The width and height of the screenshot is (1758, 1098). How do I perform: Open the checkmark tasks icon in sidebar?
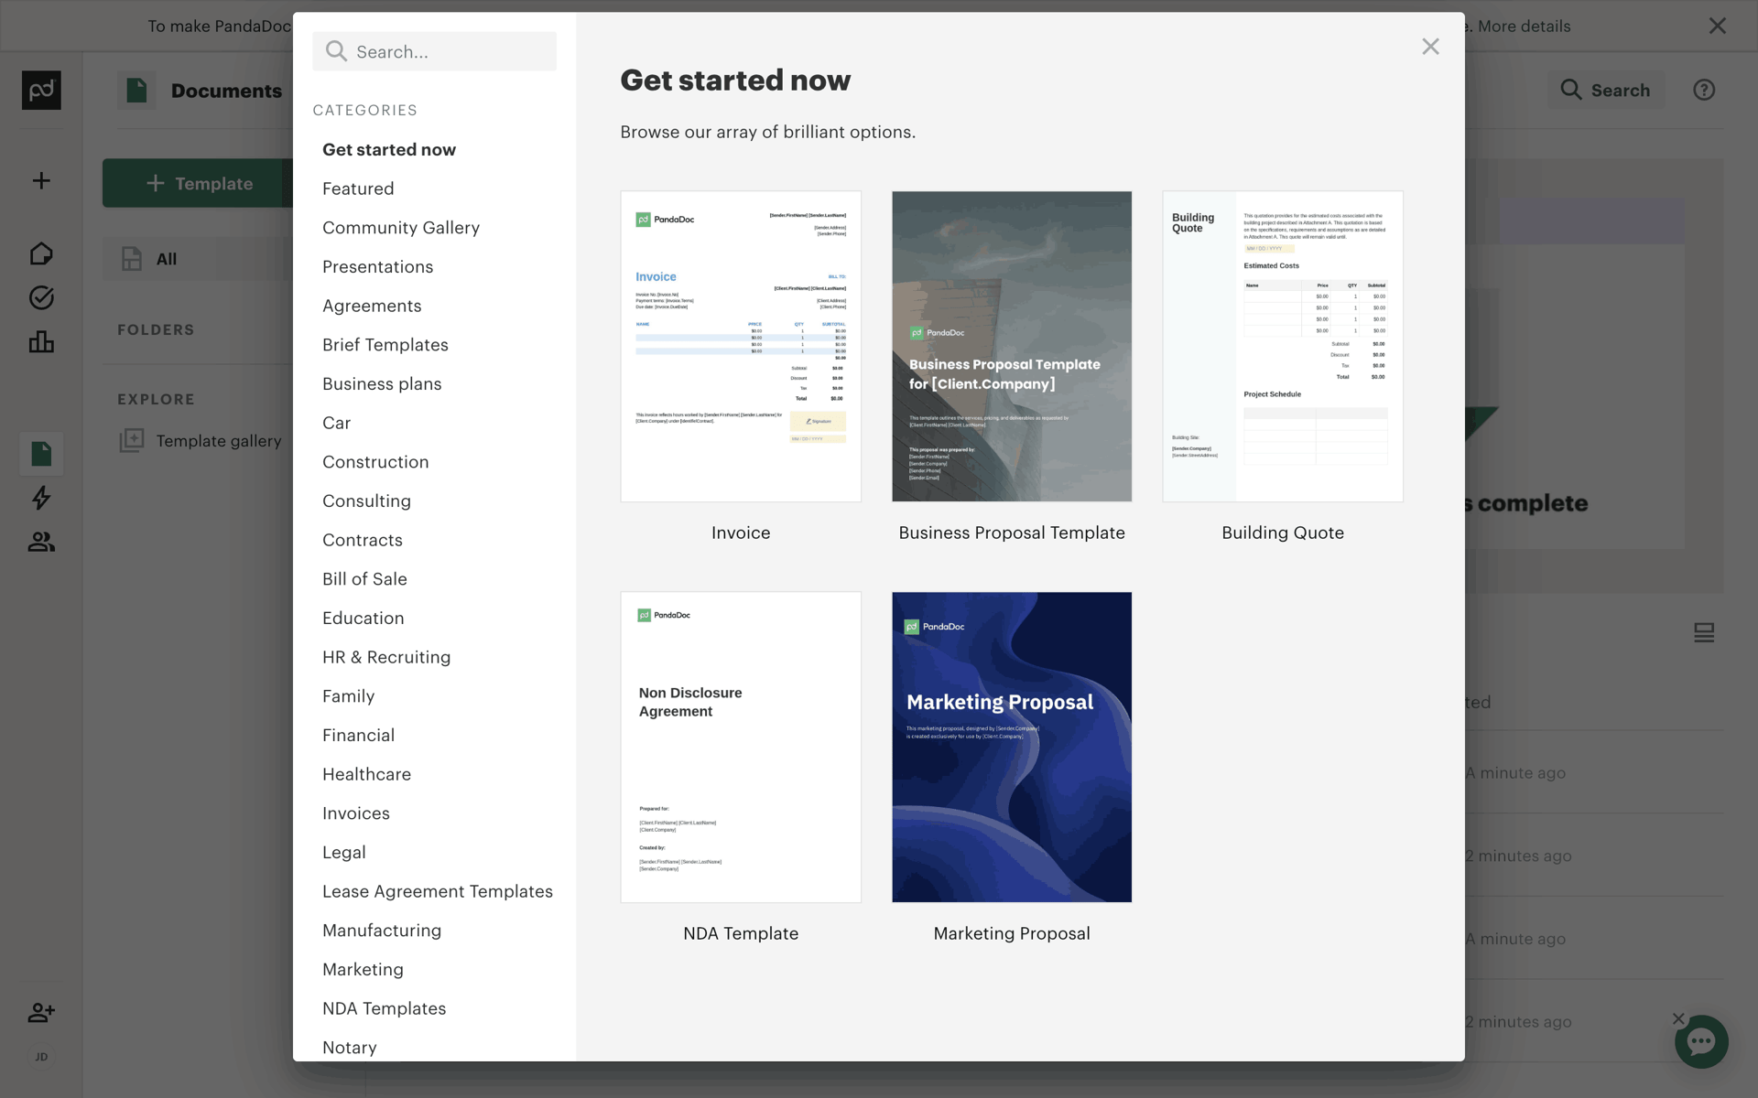tap(41, 297)
